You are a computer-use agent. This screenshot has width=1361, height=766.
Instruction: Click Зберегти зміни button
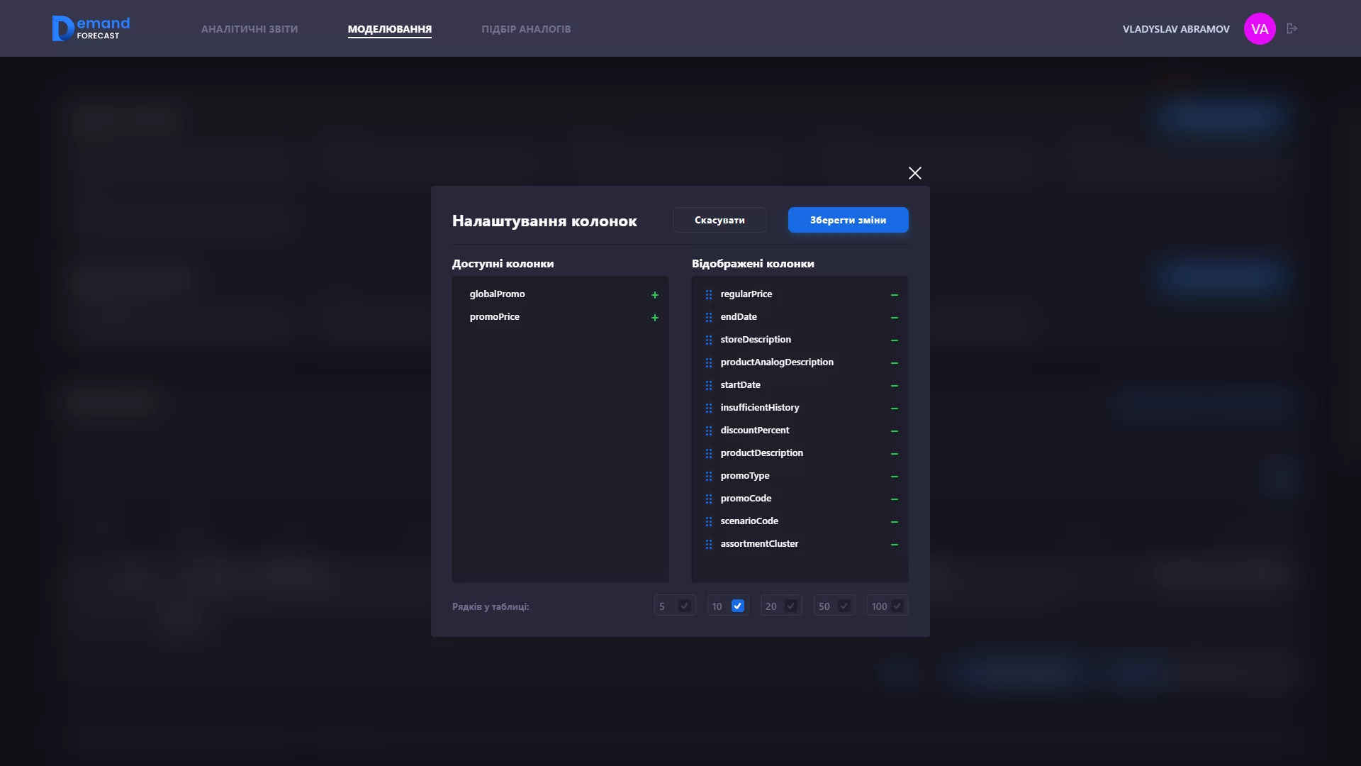[x=848, y=220]
